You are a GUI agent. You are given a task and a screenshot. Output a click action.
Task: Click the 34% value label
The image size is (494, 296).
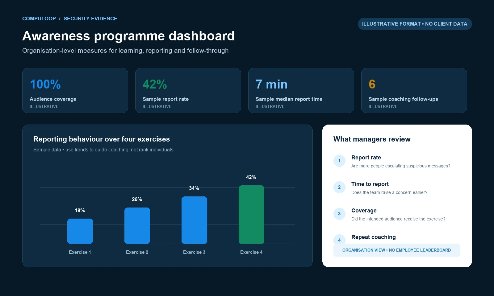pyautogui.click(x=194, y=188)
